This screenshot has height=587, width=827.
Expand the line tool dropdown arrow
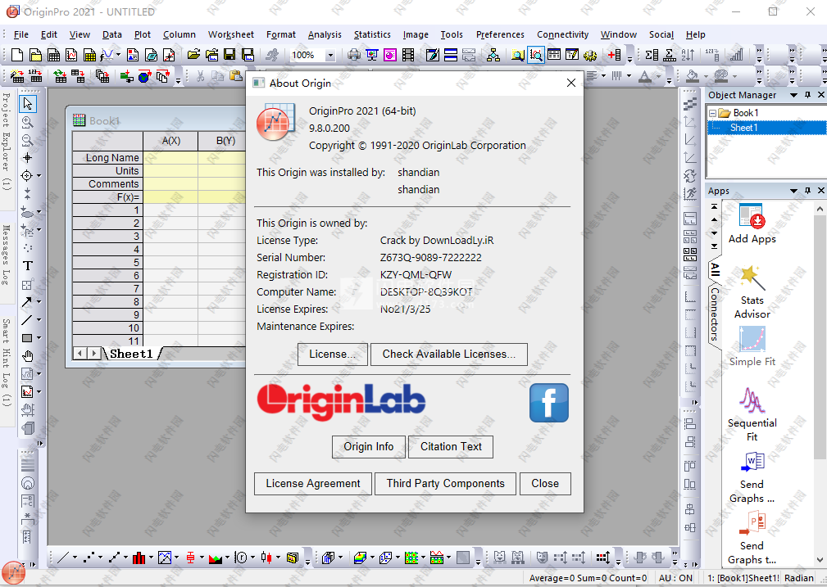click(39, 320)
